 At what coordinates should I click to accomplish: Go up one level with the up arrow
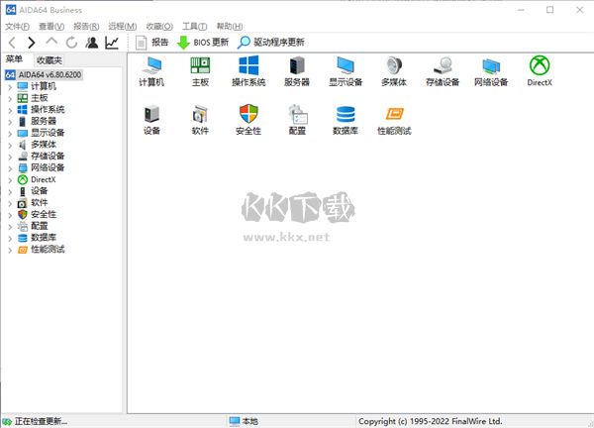pyautogui.click(x=51, y=42)
